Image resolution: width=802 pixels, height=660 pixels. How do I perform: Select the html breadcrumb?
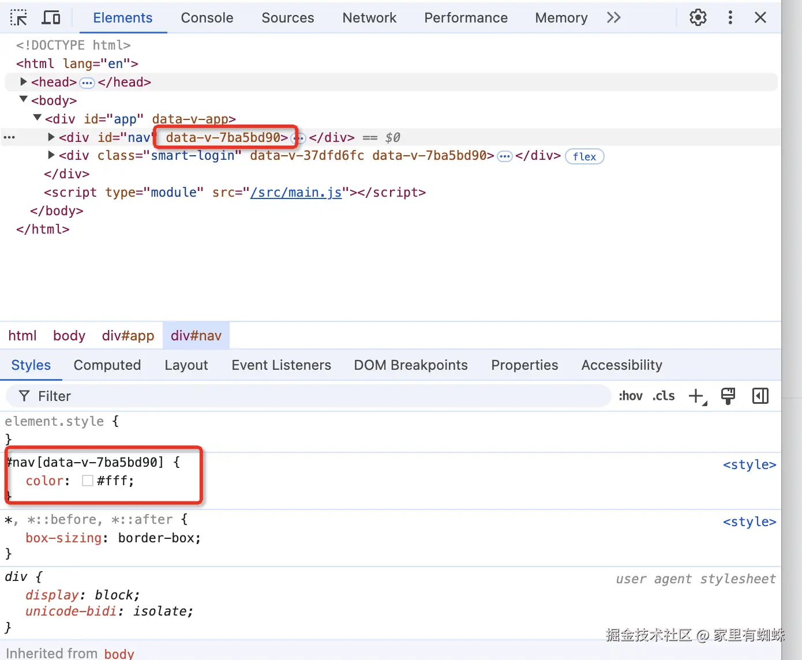coord(23,335)
